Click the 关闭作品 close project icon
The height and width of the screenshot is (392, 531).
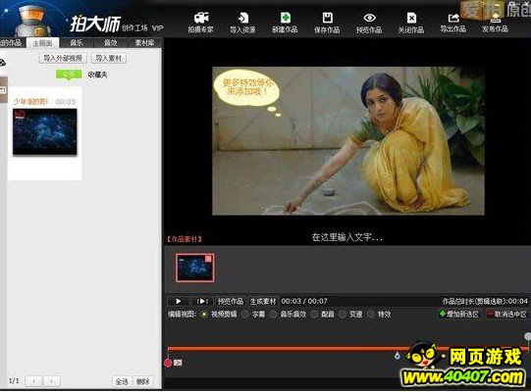click(411, 18)
